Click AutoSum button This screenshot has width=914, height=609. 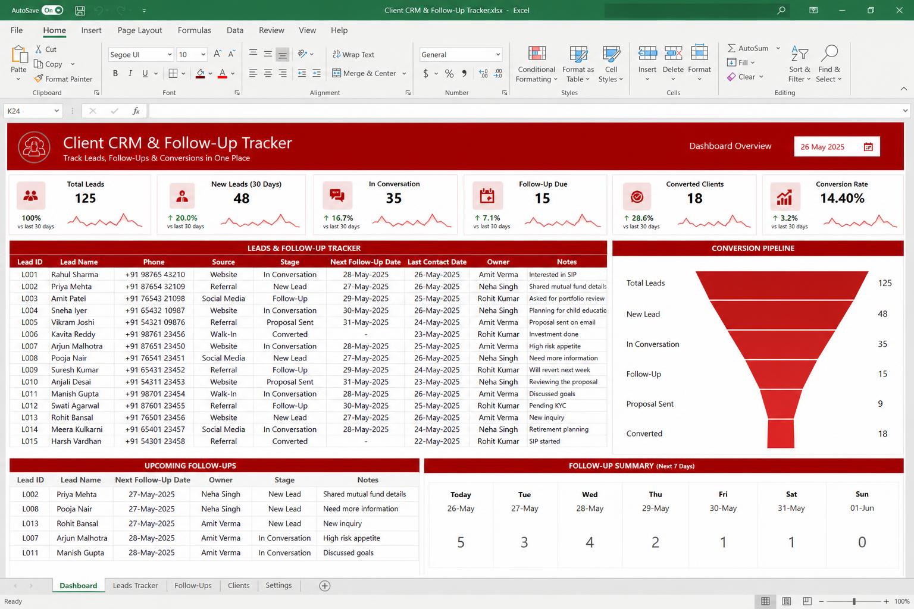click(748, 48)
